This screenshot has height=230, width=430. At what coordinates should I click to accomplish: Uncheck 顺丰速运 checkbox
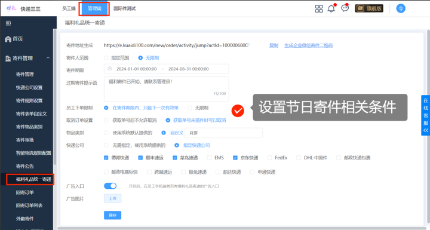[x=140, y=158]
